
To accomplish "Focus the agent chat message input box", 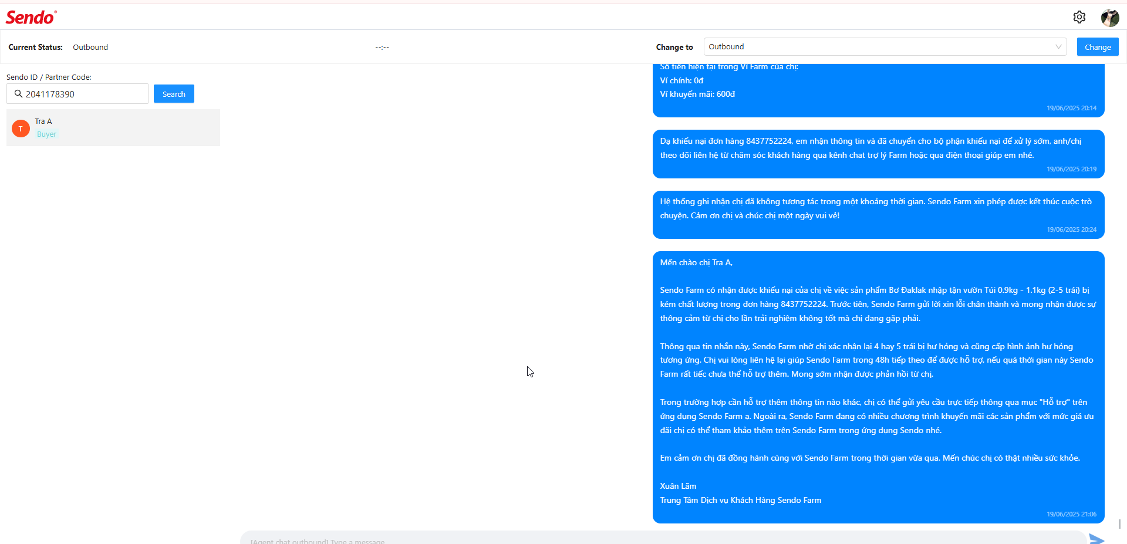I will point(663,538).
